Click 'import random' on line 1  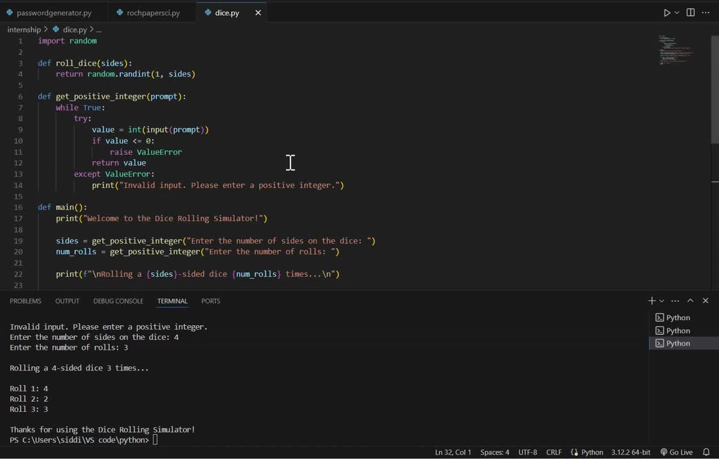(x=68, y=41)
